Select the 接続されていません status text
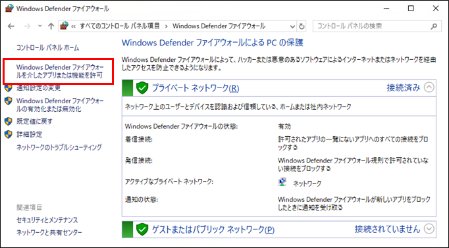The width and height of the screenshot is (449, 248). click(x=387, y=229)
